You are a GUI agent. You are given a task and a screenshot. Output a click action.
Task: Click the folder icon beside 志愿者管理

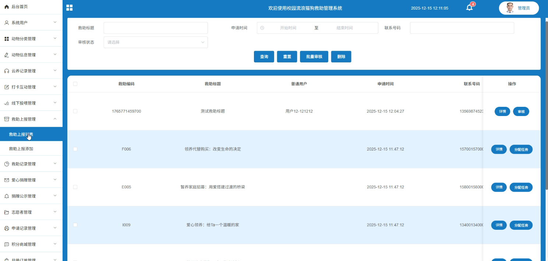(x=6, y=212)
